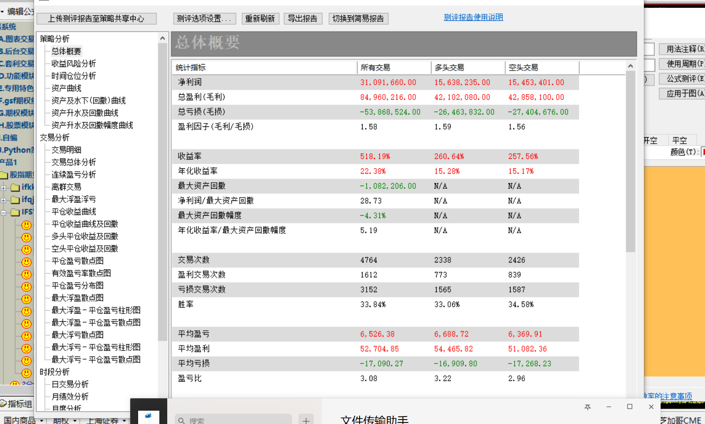Open 交易明细 tree item
The width and height of the screenshot is (705, 424).
pos(66,150)
